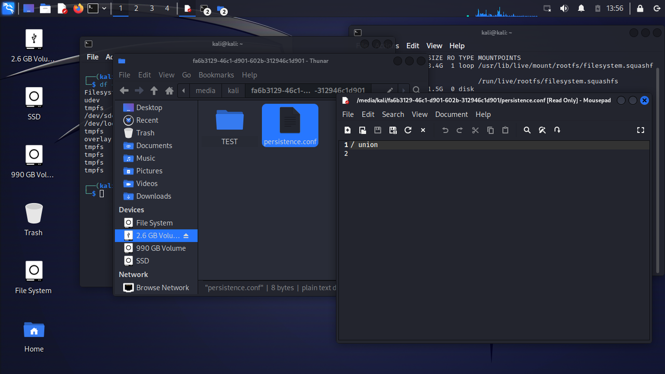Close the document via Mousepad toolbar X
665x374 pixels.
click(423, 130)
